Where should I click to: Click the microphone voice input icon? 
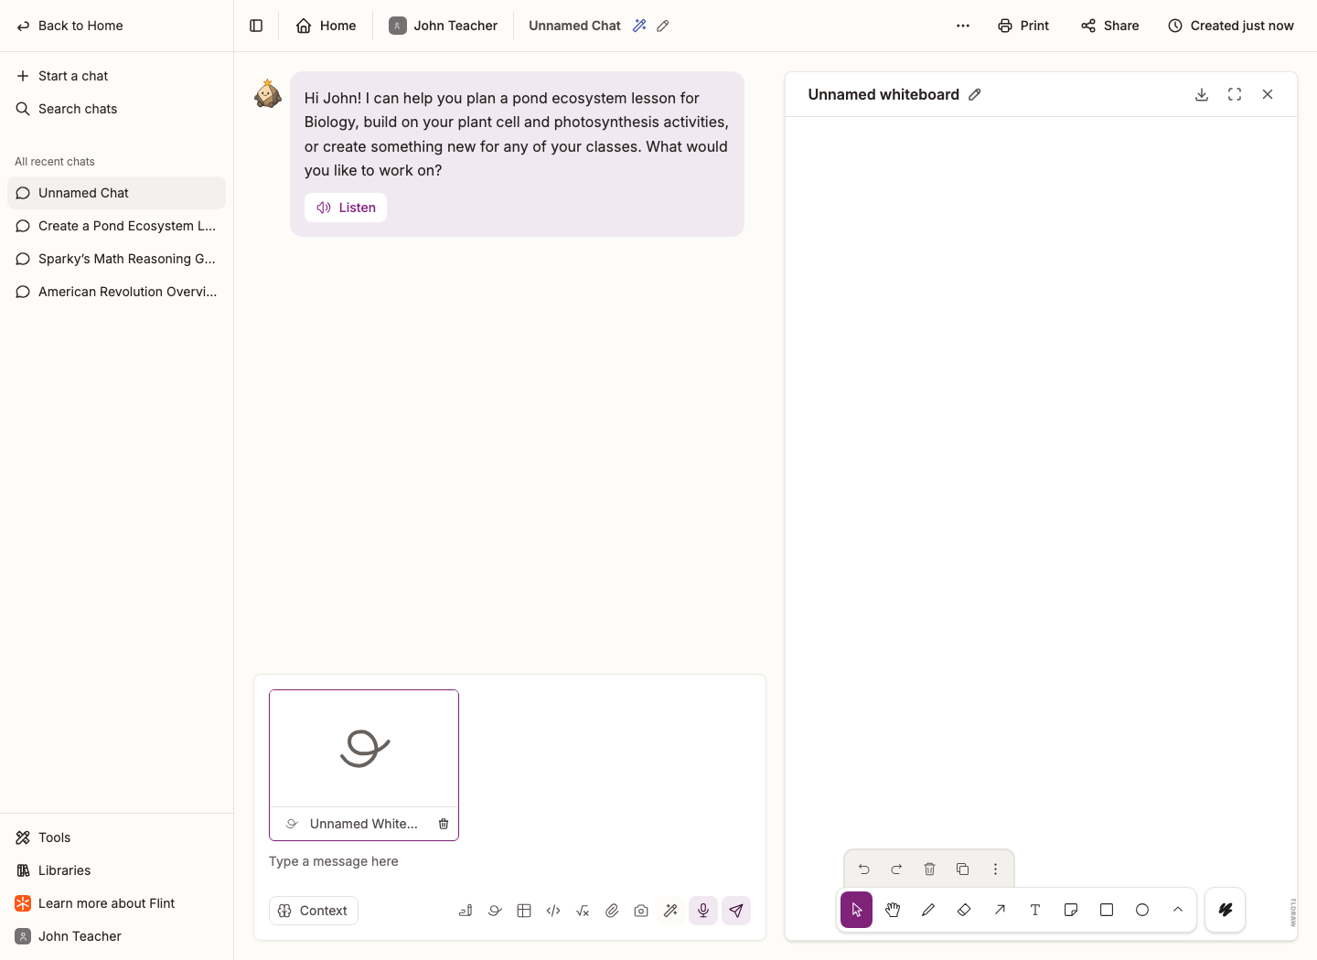(703, 911)
